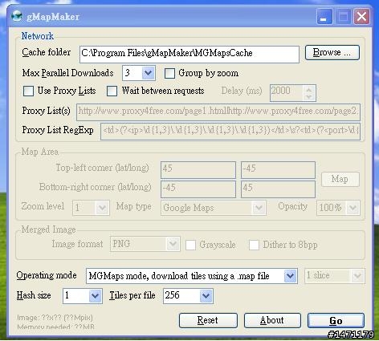This screenshot has width=379, height=341.
Task: Click the About button
Action: pos(272,320)
